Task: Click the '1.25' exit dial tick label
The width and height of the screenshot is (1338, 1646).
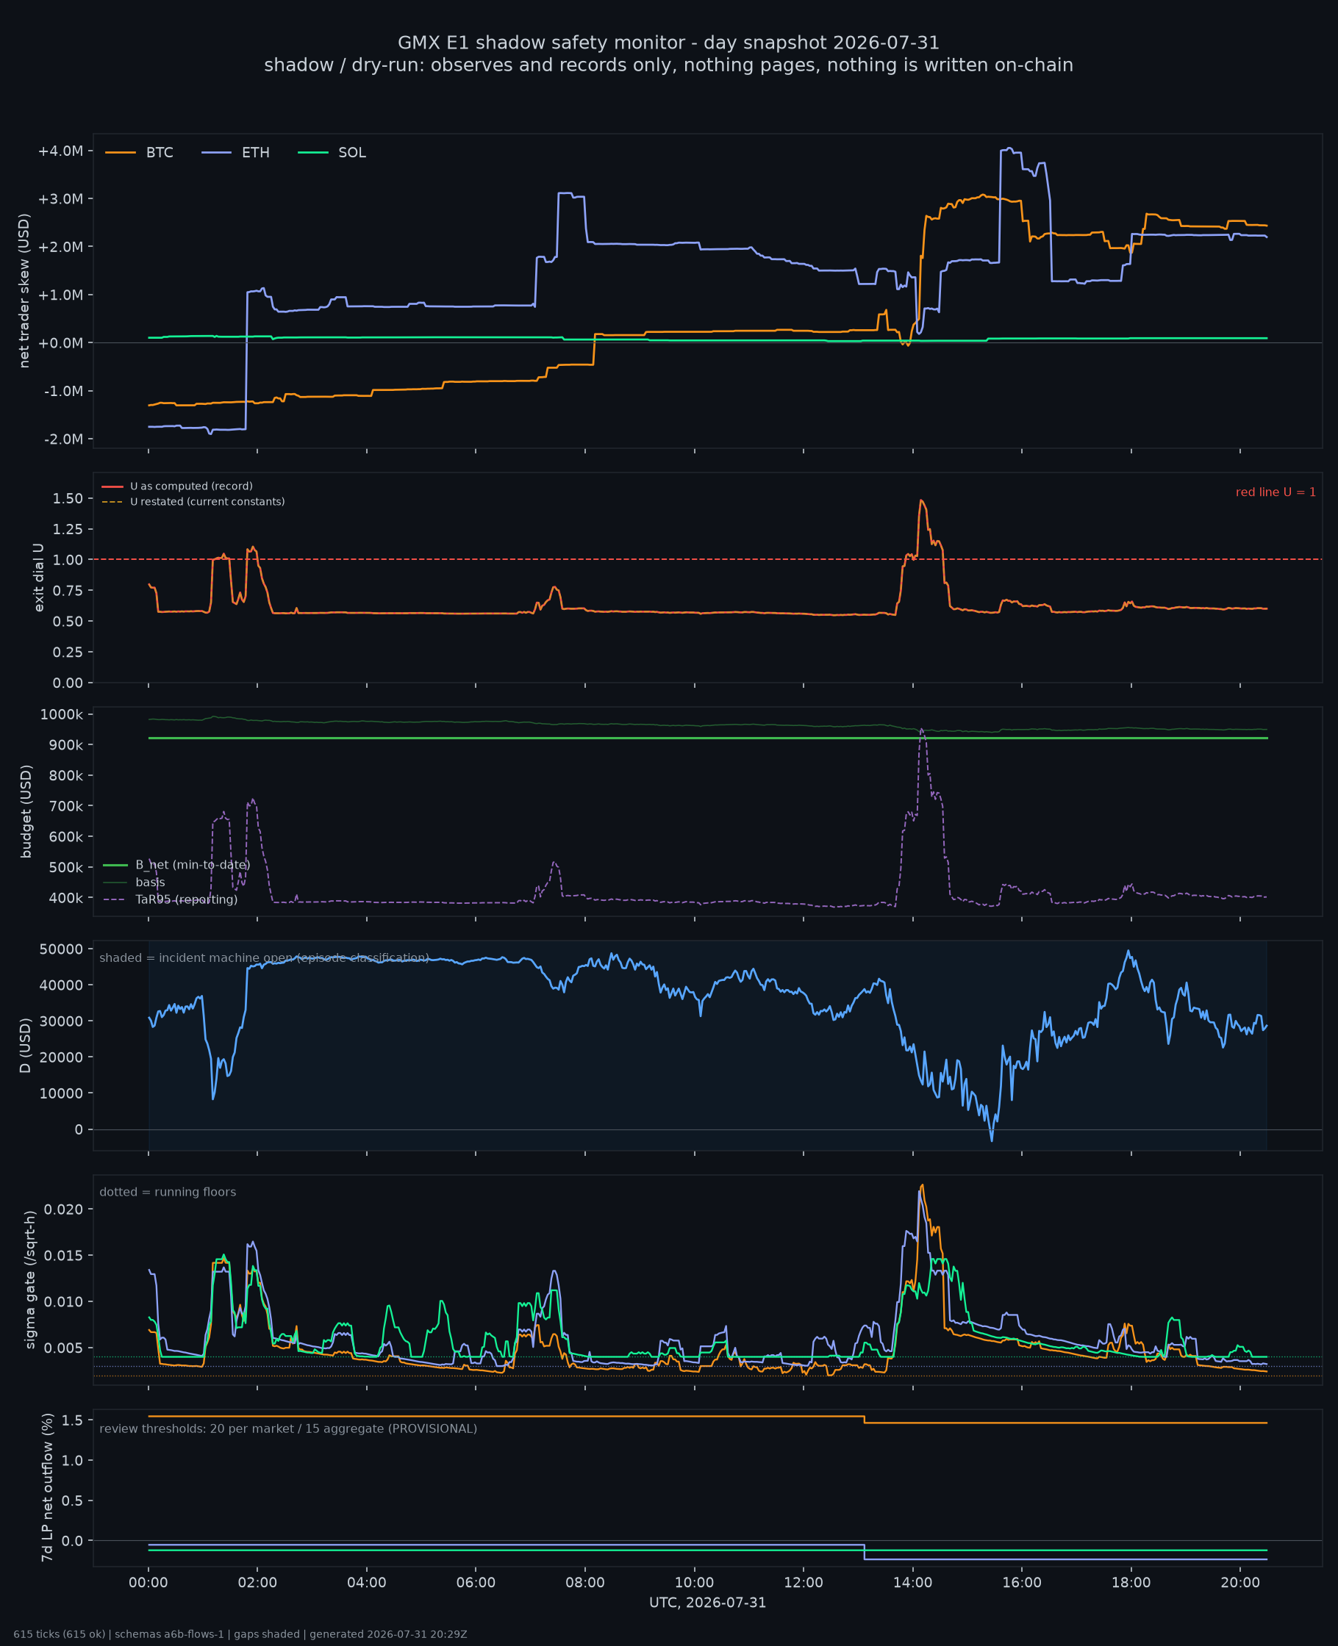Action: pos(68,529)
